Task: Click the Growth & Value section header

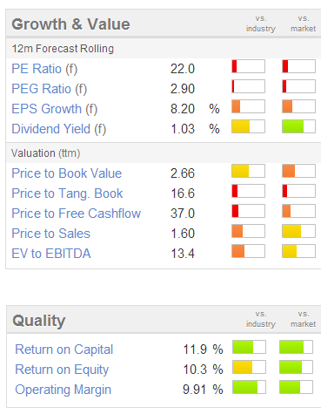Action: pyautogui.click(x=70, y=24)
